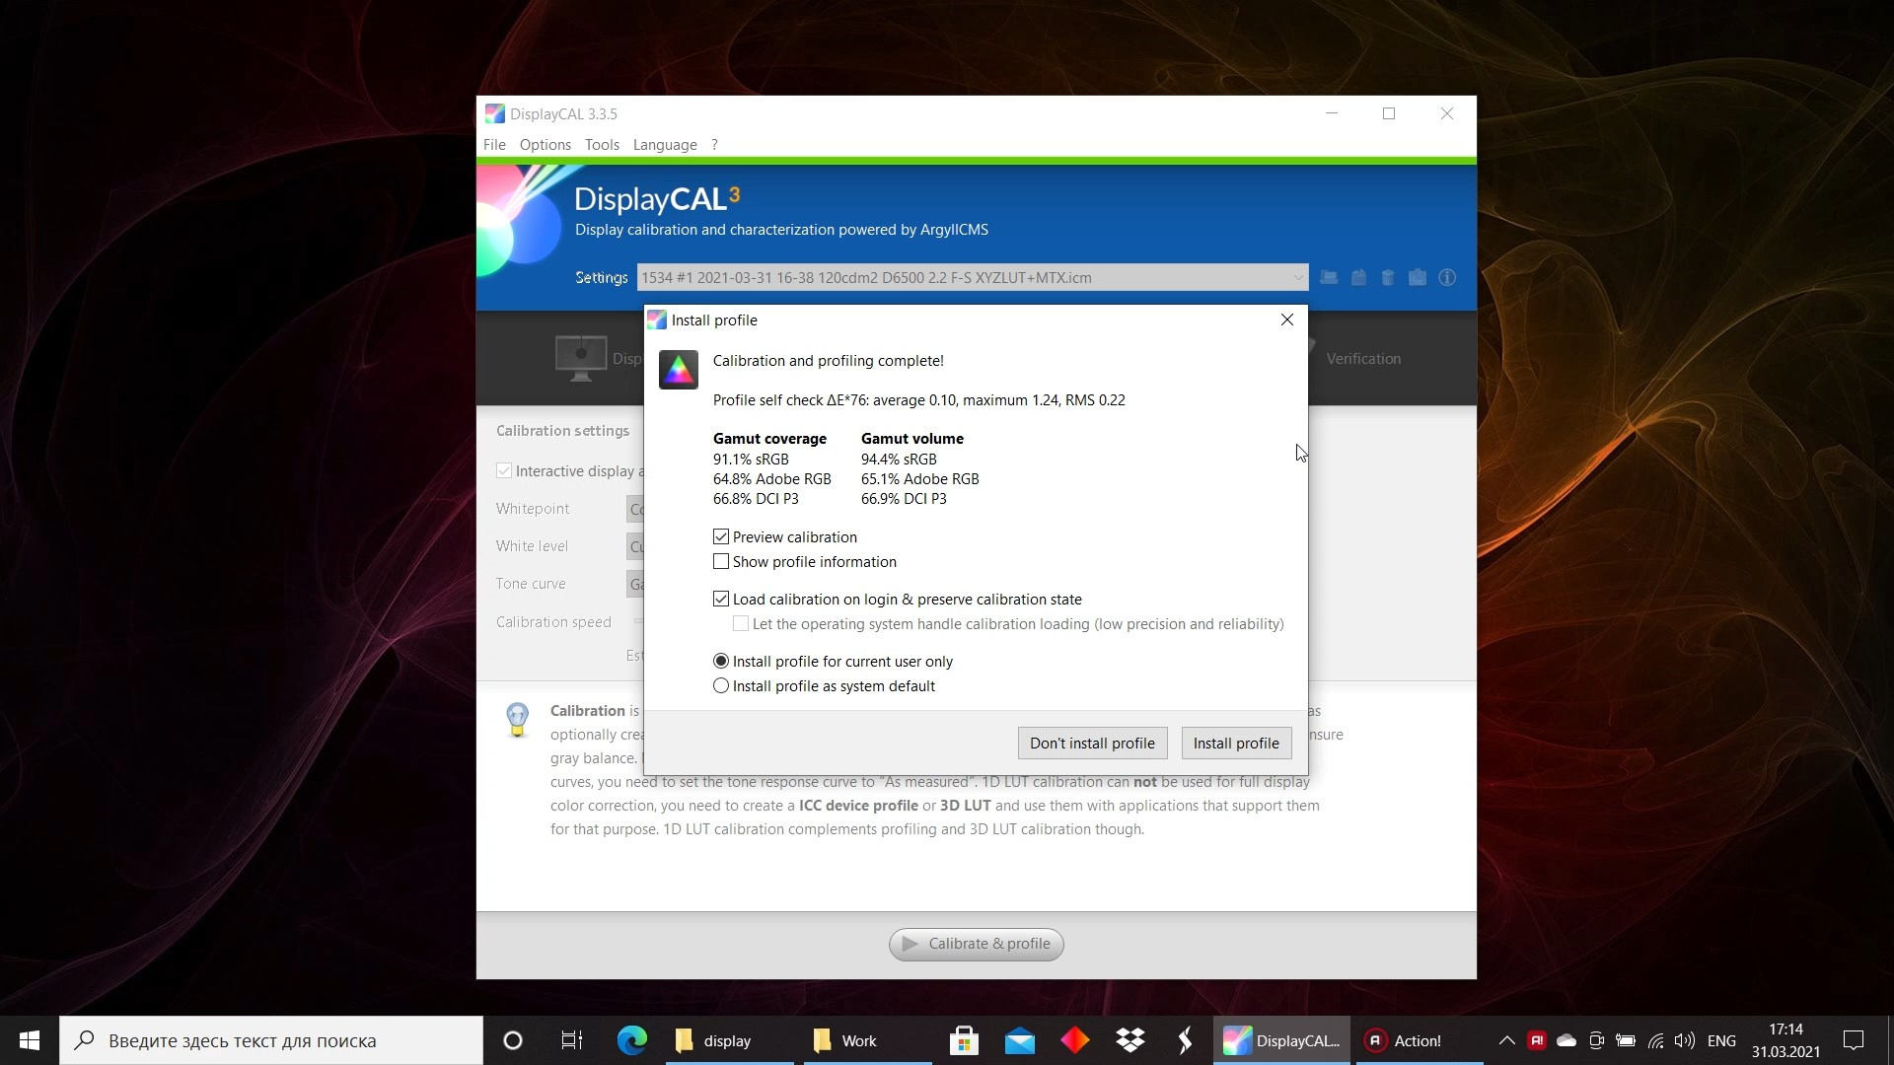The image size is (1894, 1065).
Task: Open the Options menu
Action: coord(545,145)
